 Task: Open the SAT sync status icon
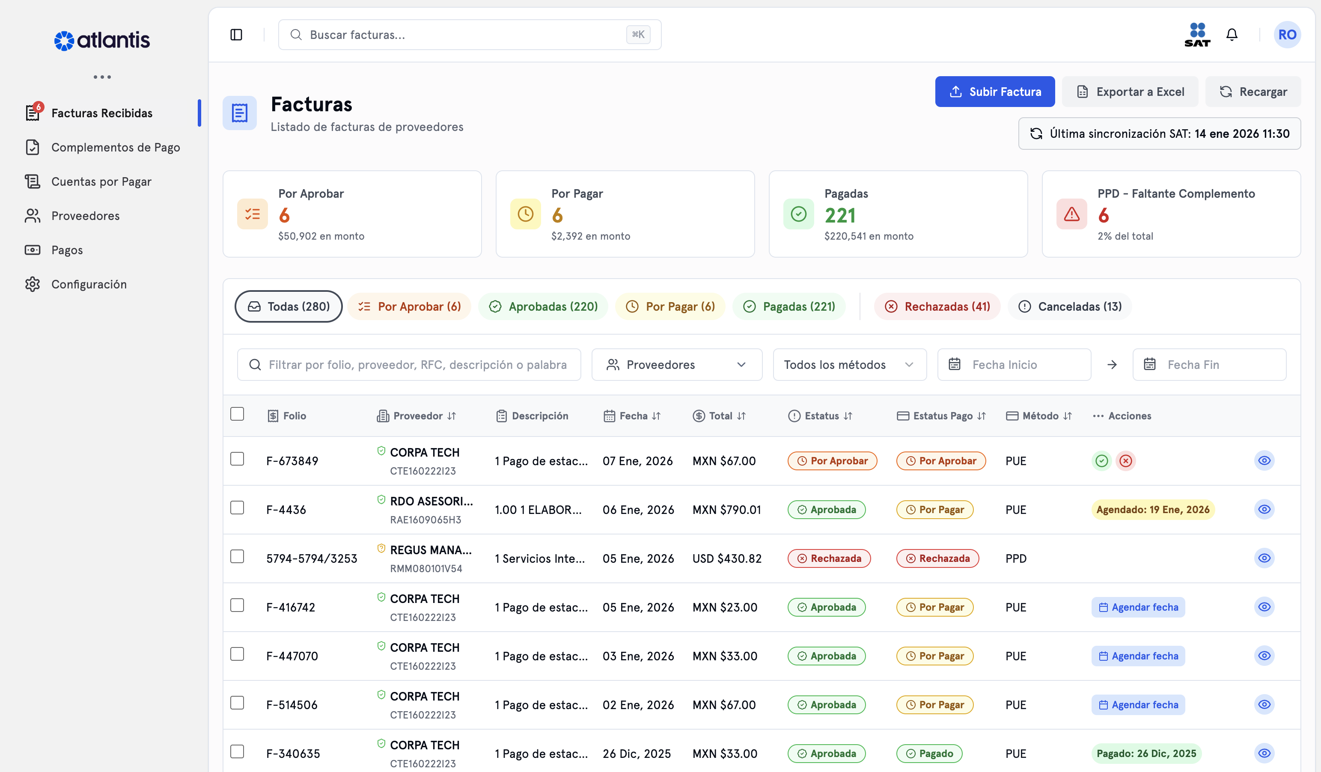click(1197, 34)
